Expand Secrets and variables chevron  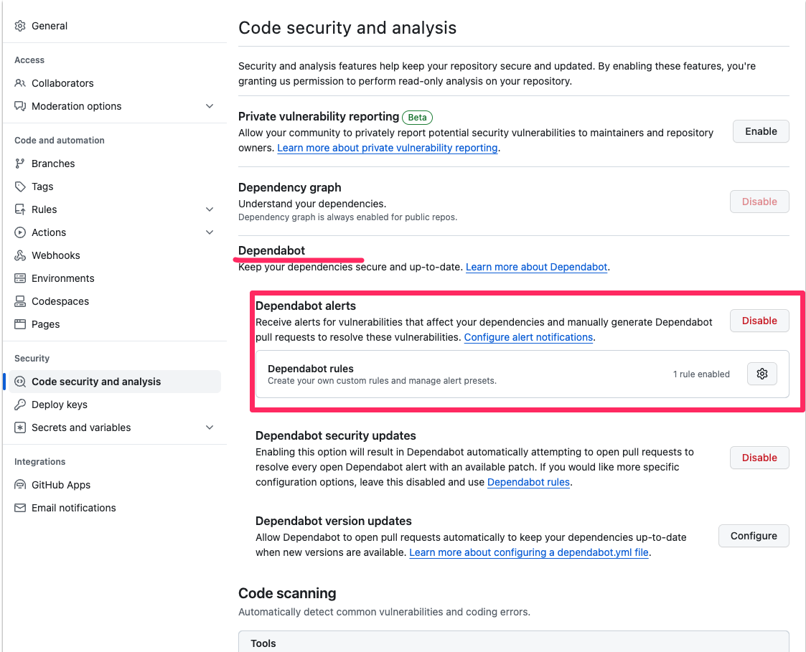(210, 427)
